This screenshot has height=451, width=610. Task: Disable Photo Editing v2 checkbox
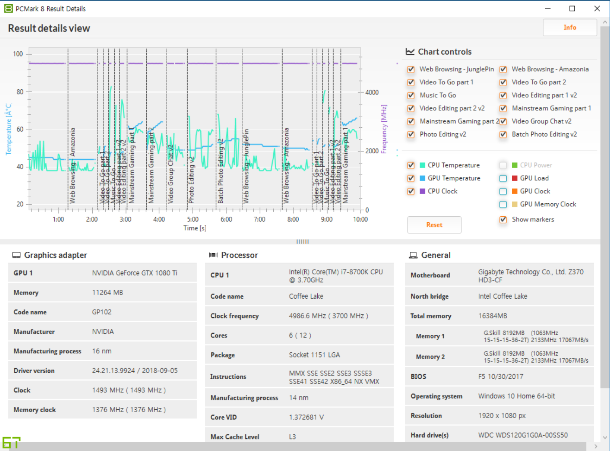pos(411,134)
